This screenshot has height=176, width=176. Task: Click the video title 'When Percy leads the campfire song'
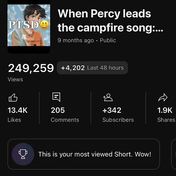(x=110, y=20)
